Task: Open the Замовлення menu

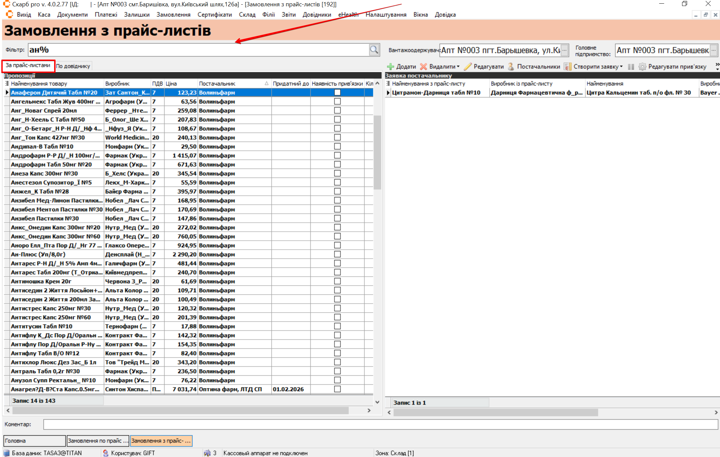Action: [173, 15]
